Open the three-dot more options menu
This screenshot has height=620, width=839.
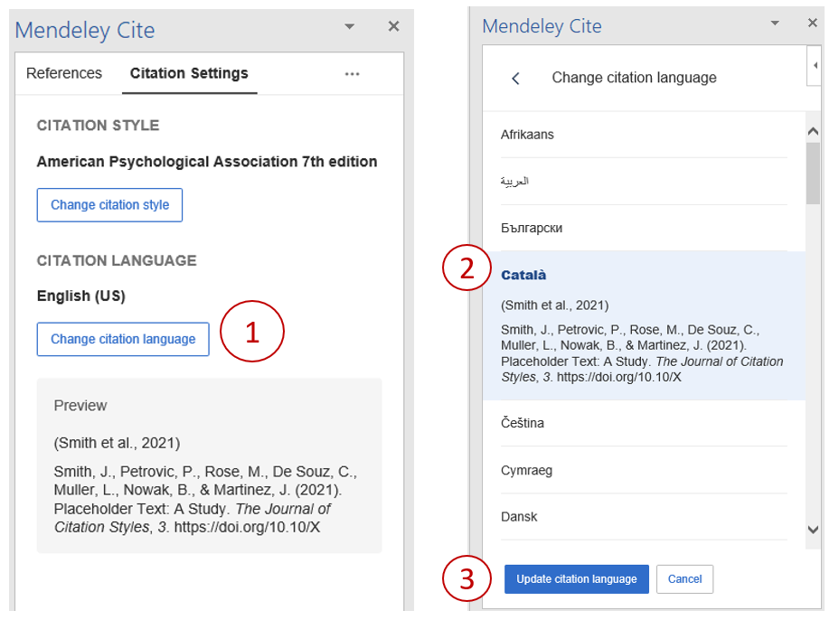352,74
